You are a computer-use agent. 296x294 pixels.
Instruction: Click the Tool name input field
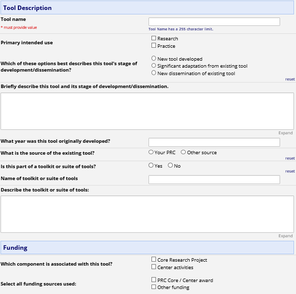click(x=214, y=22)
